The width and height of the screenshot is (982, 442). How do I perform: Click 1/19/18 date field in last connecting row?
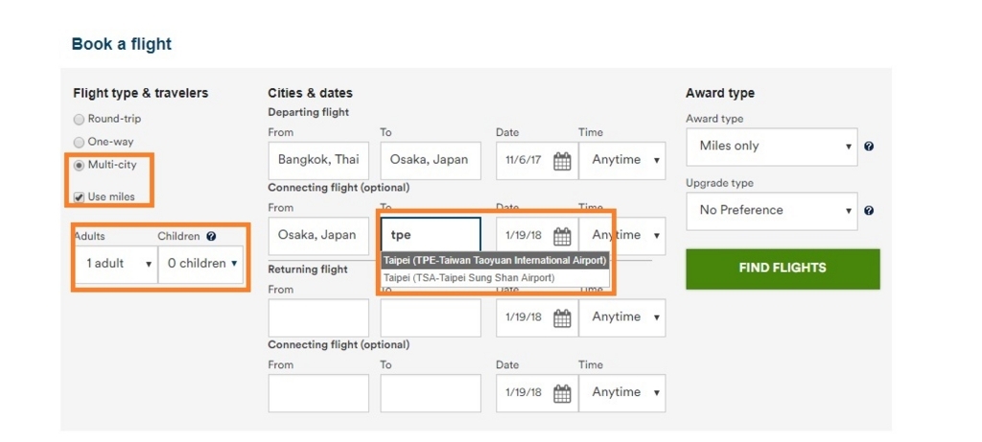[x=537, y=393]
